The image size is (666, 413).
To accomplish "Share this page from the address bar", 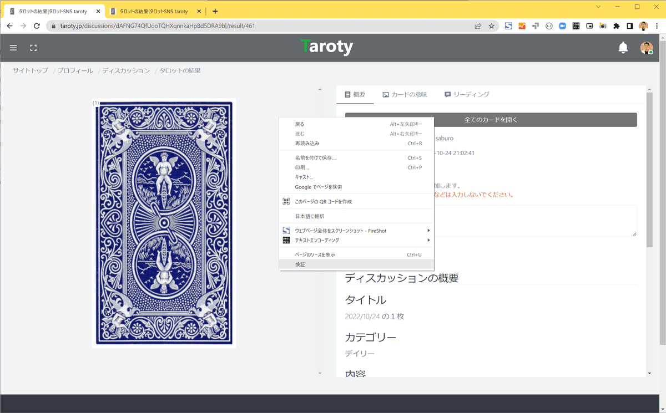I will (x=478, y=26).
